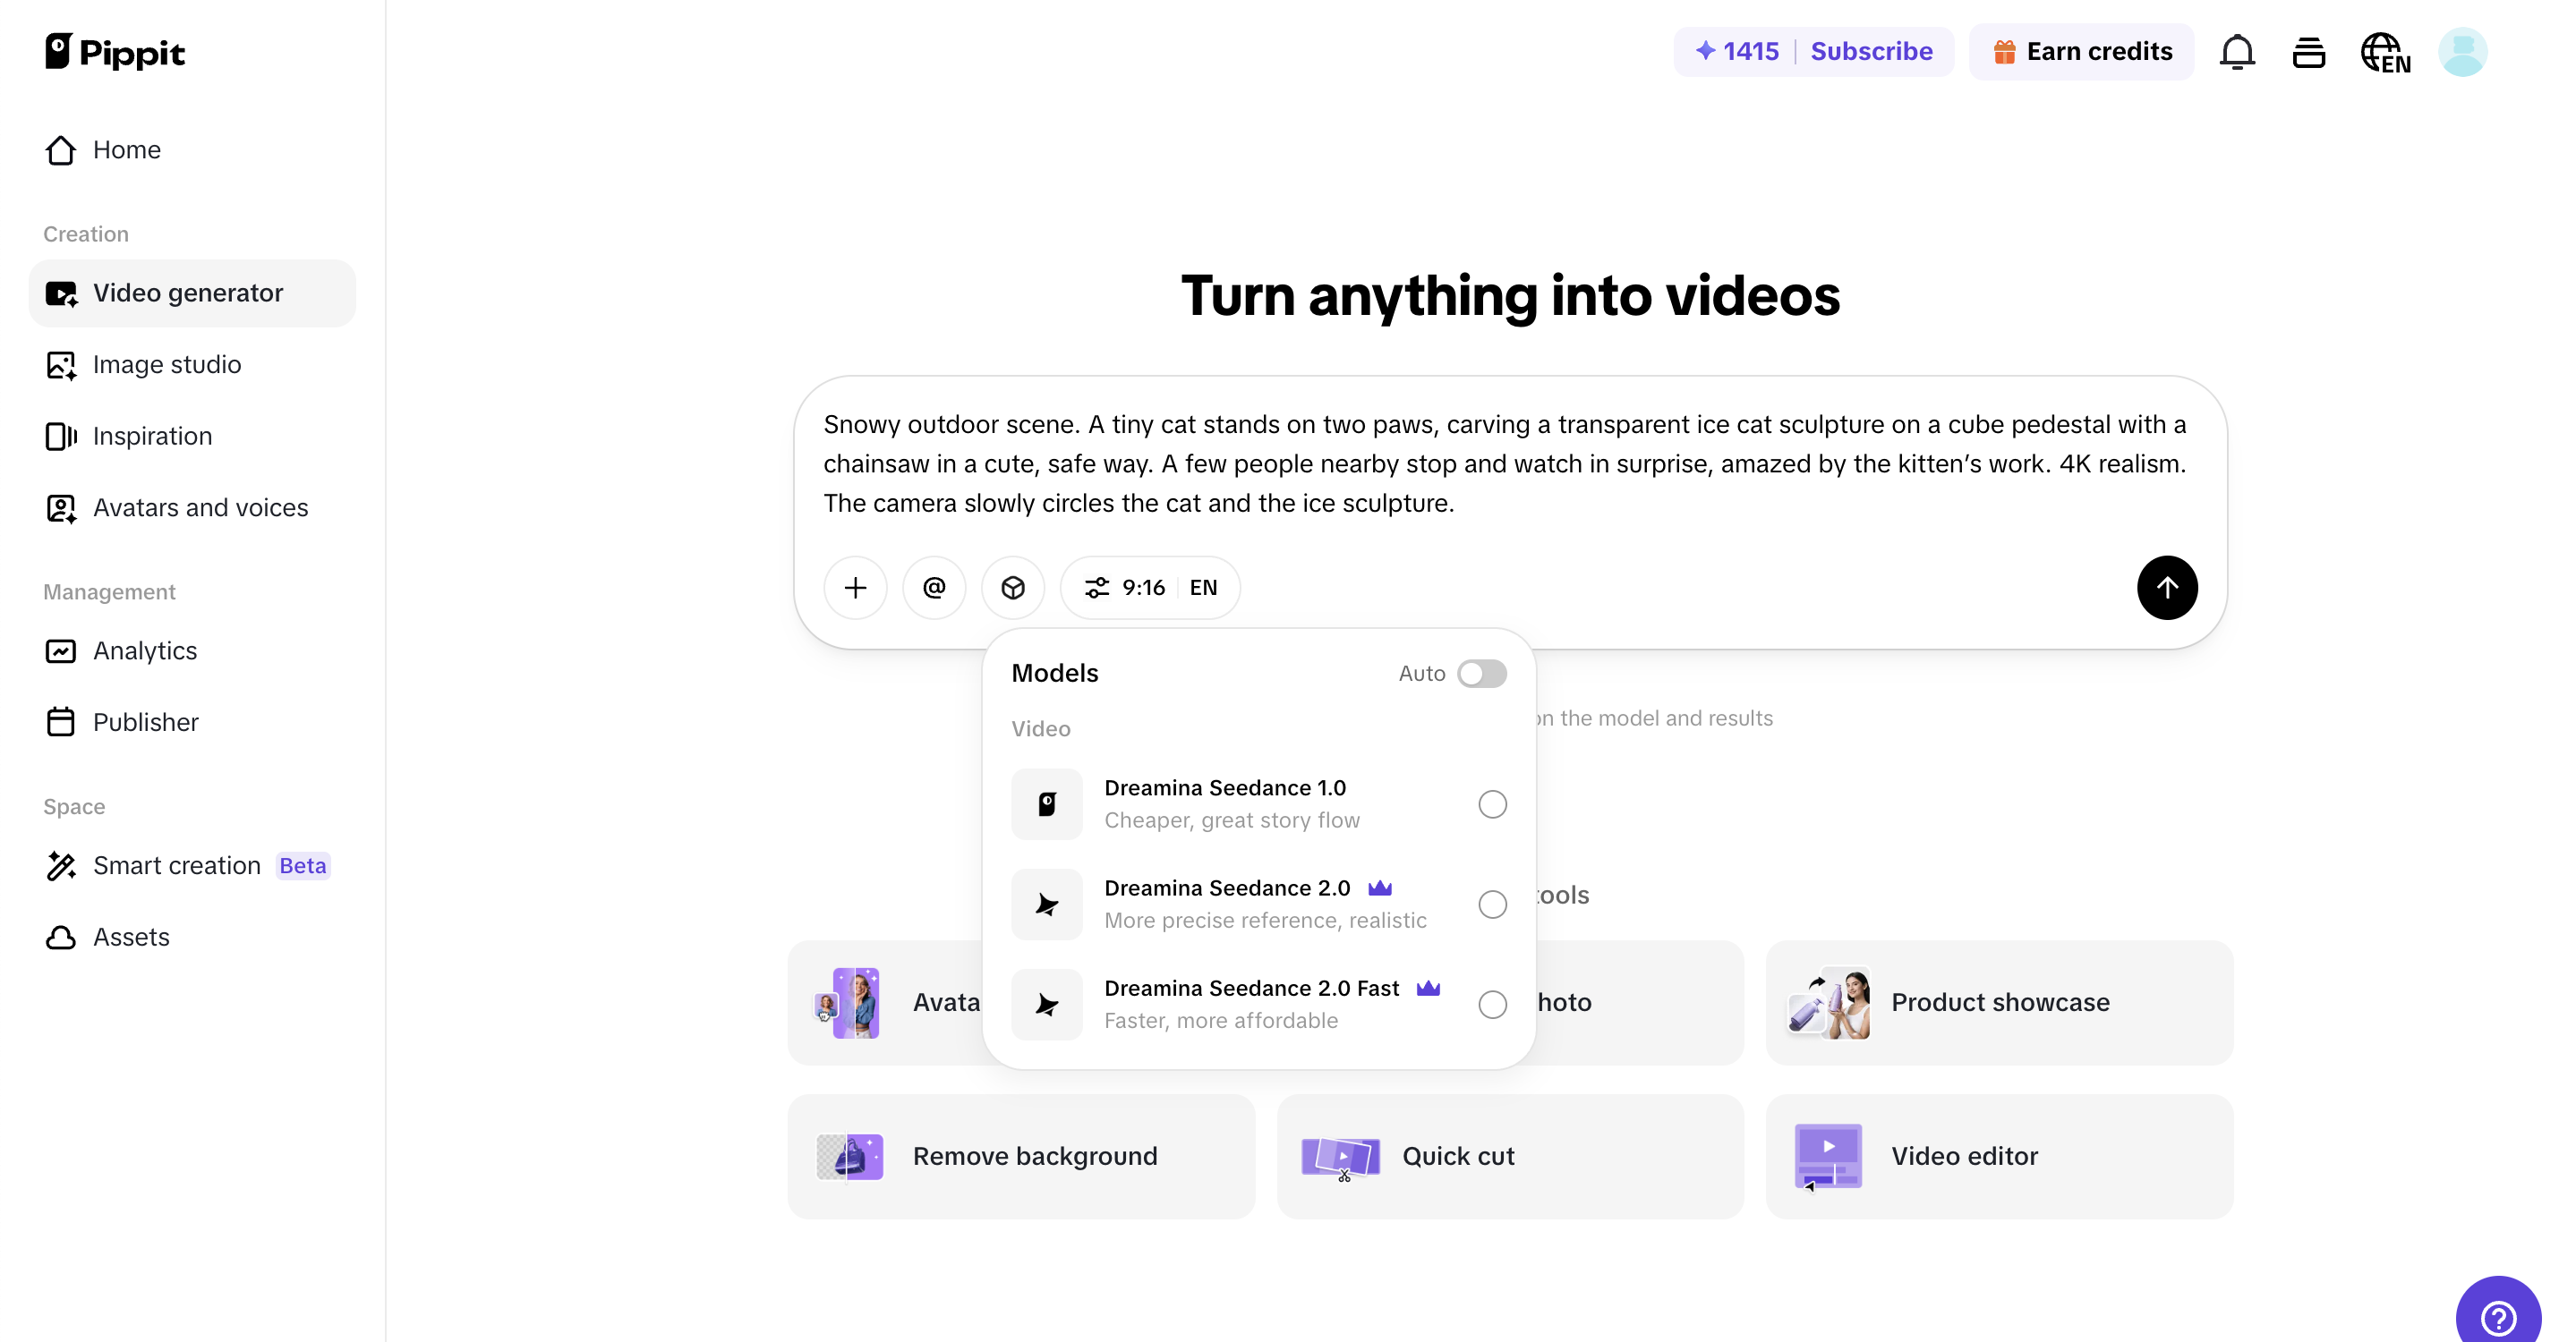Open Assets space
Screen dimensions: 2576x1342
192,938
